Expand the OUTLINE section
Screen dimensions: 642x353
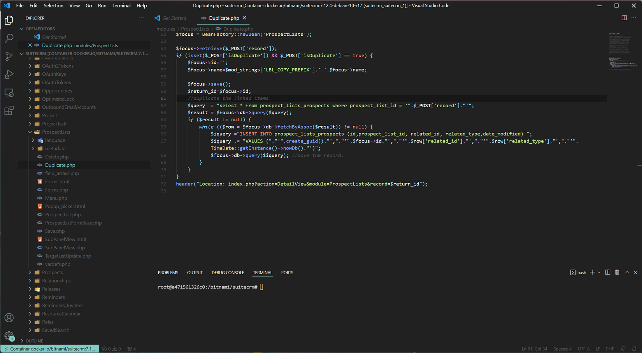(x=34, y=341)
